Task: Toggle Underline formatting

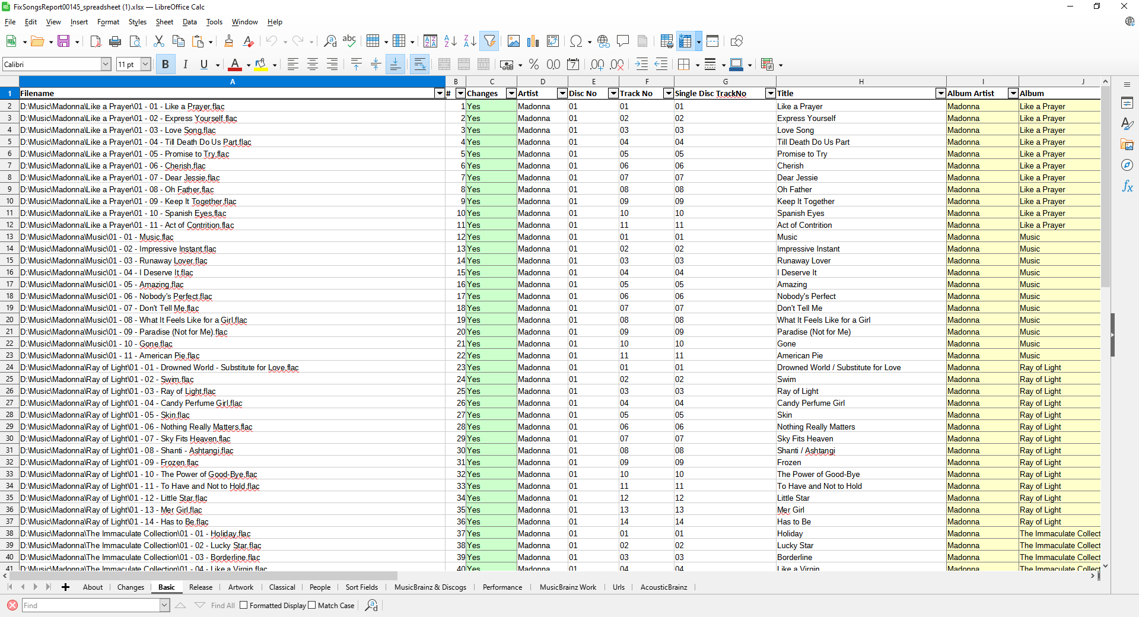Action: [204, 65]
